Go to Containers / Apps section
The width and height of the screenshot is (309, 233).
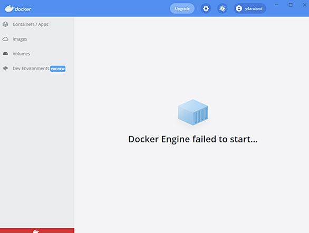pos(37,24)
